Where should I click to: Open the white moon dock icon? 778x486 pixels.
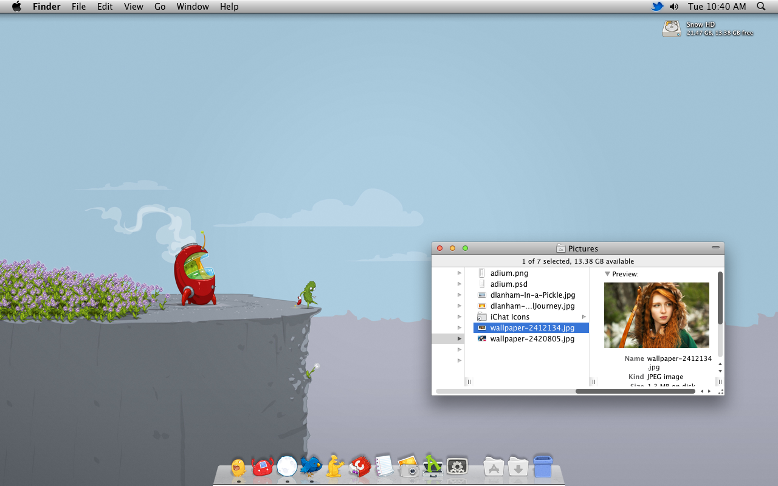click(287, 467)
